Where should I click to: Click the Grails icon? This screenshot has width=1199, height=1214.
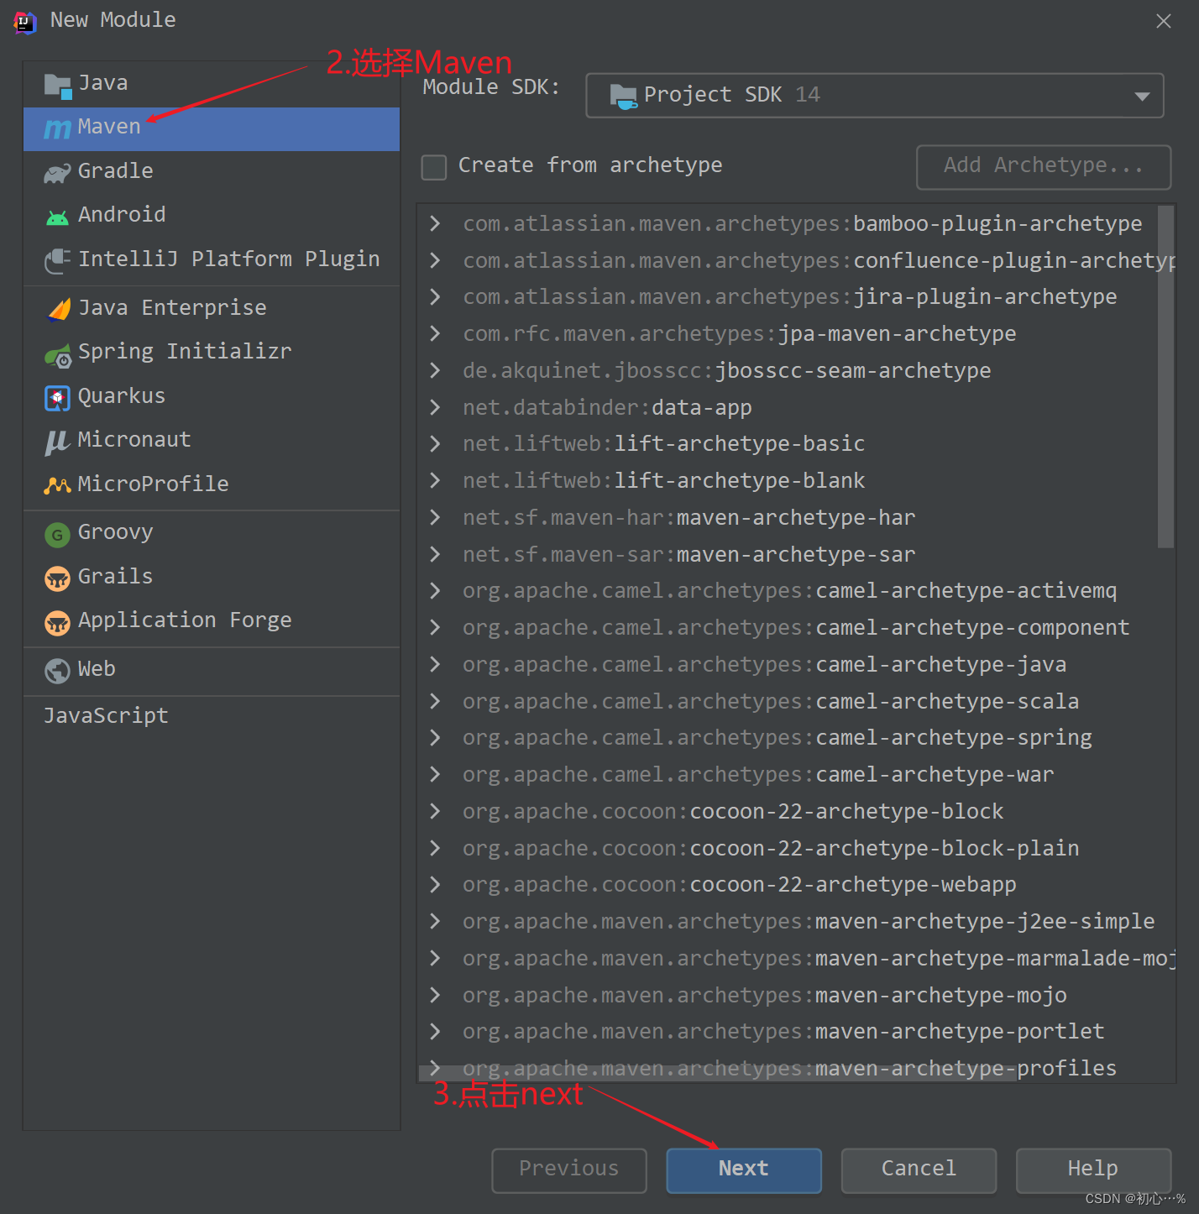click(x=57, y=578)
